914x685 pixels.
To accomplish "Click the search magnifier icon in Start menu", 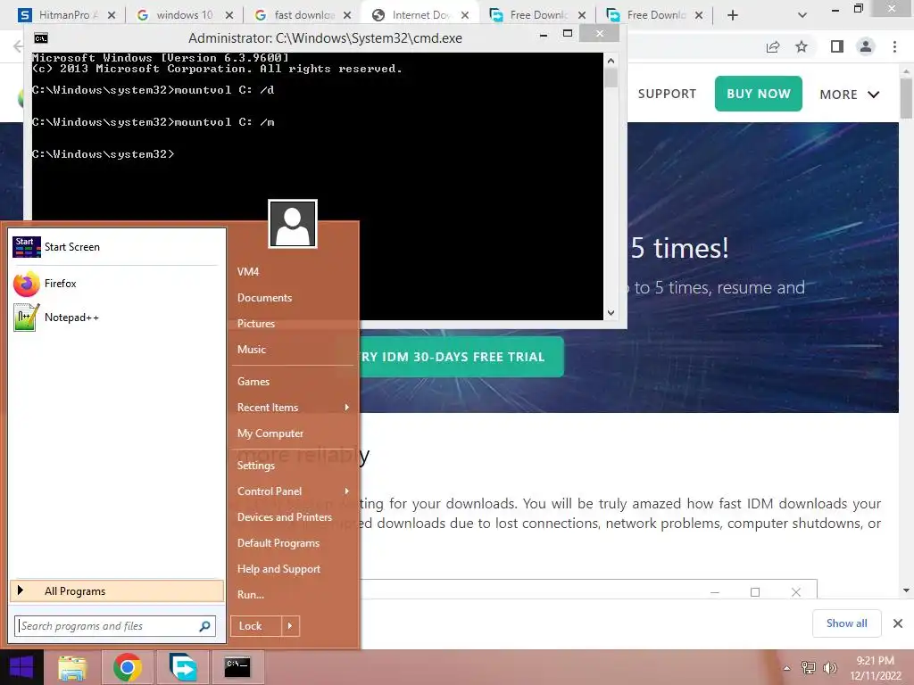I will (x=204, y=626).
